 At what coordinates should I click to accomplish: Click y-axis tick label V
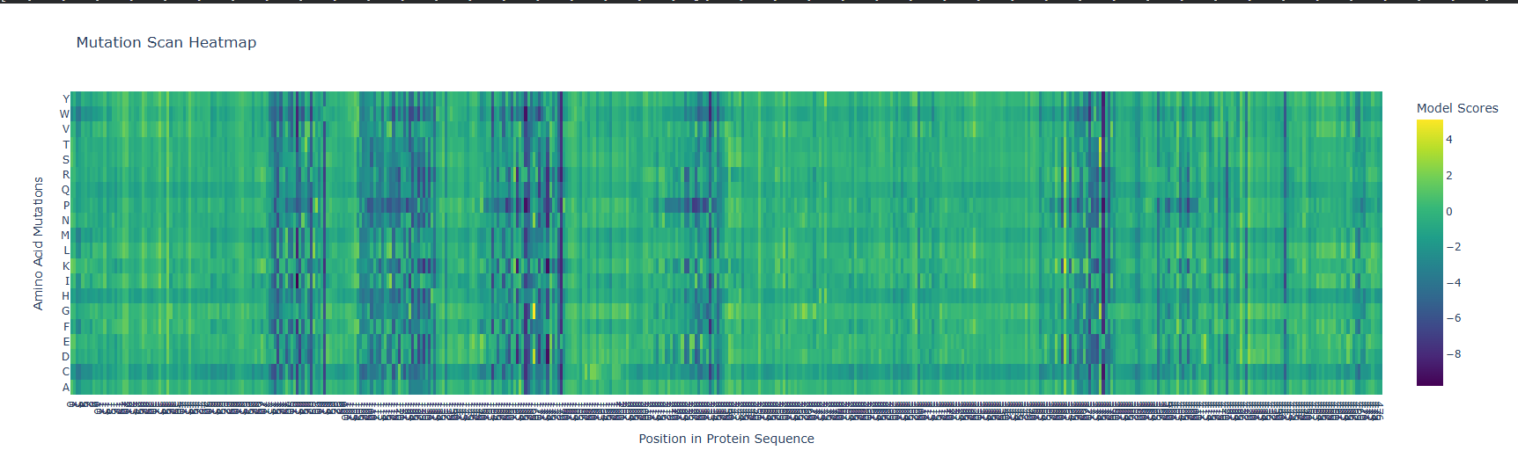click(x=65, y=129)
